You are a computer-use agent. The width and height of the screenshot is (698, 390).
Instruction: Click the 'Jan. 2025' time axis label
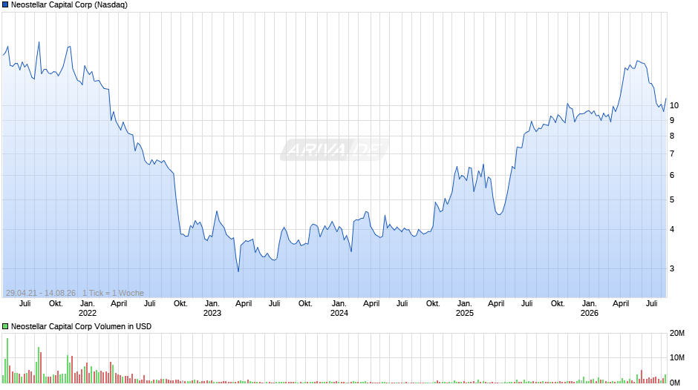[464, 308]
